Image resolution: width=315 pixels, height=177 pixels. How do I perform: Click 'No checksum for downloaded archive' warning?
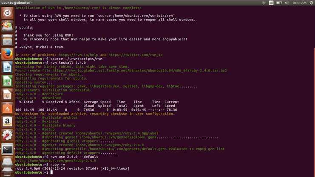[95, 114]
